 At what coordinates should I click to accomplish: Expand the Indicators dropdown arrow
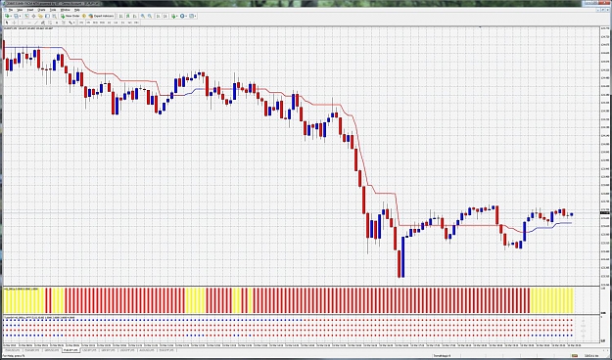coord(177,16)
